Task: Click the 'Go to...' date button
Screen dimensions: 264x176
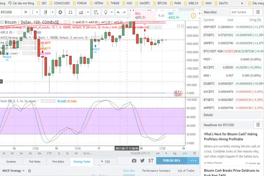Action: click(88, 153)
